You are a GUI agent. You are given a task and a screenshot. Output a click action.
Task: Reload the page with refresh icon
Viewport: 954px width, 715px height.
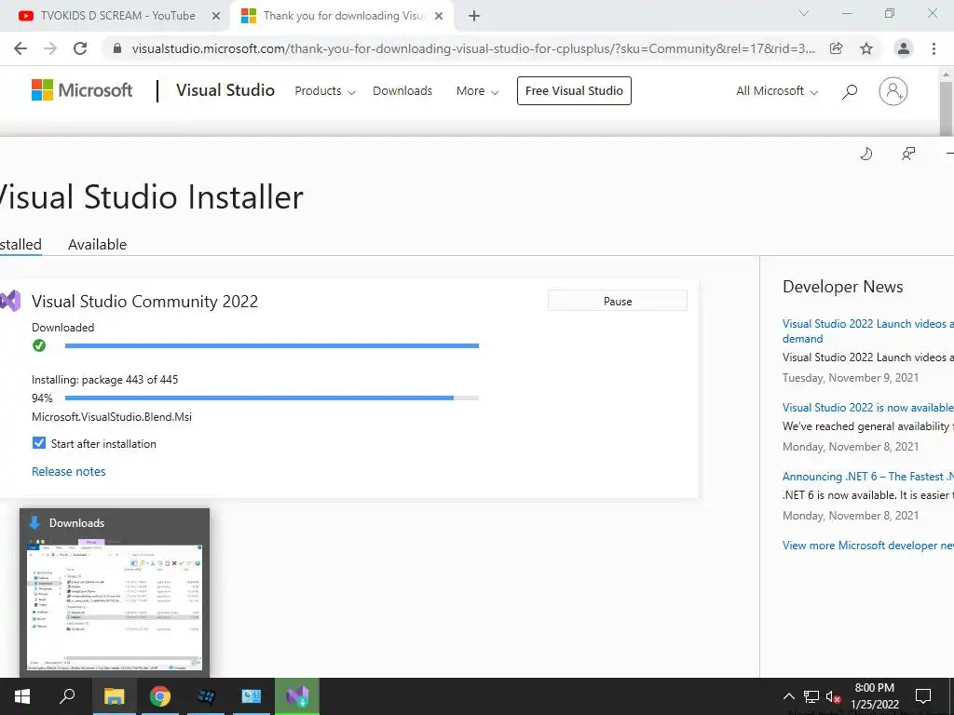point(80,48)
